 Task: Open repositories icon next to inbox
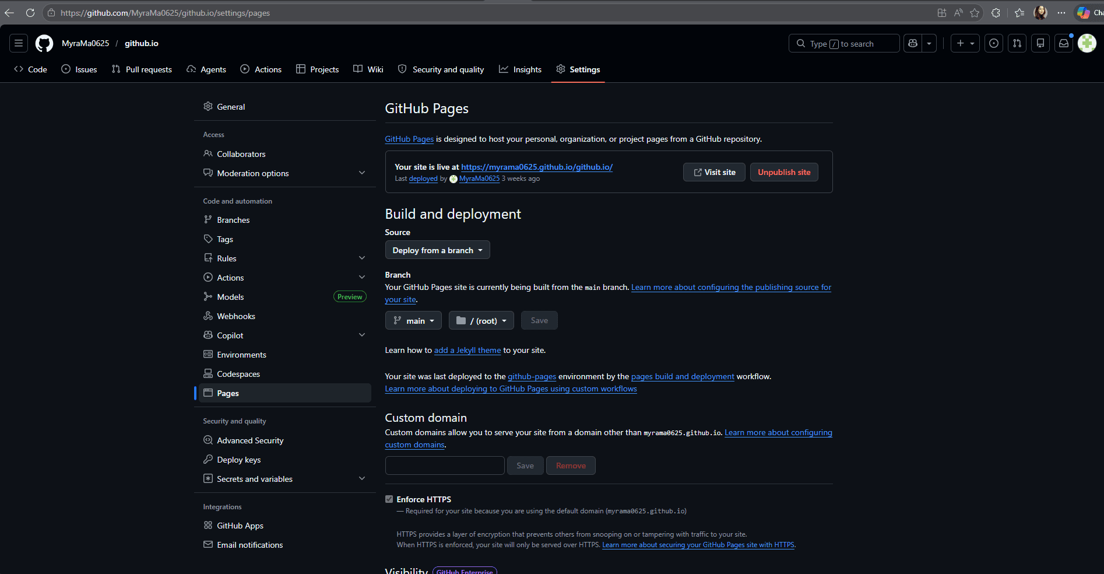pos(1040,43)
